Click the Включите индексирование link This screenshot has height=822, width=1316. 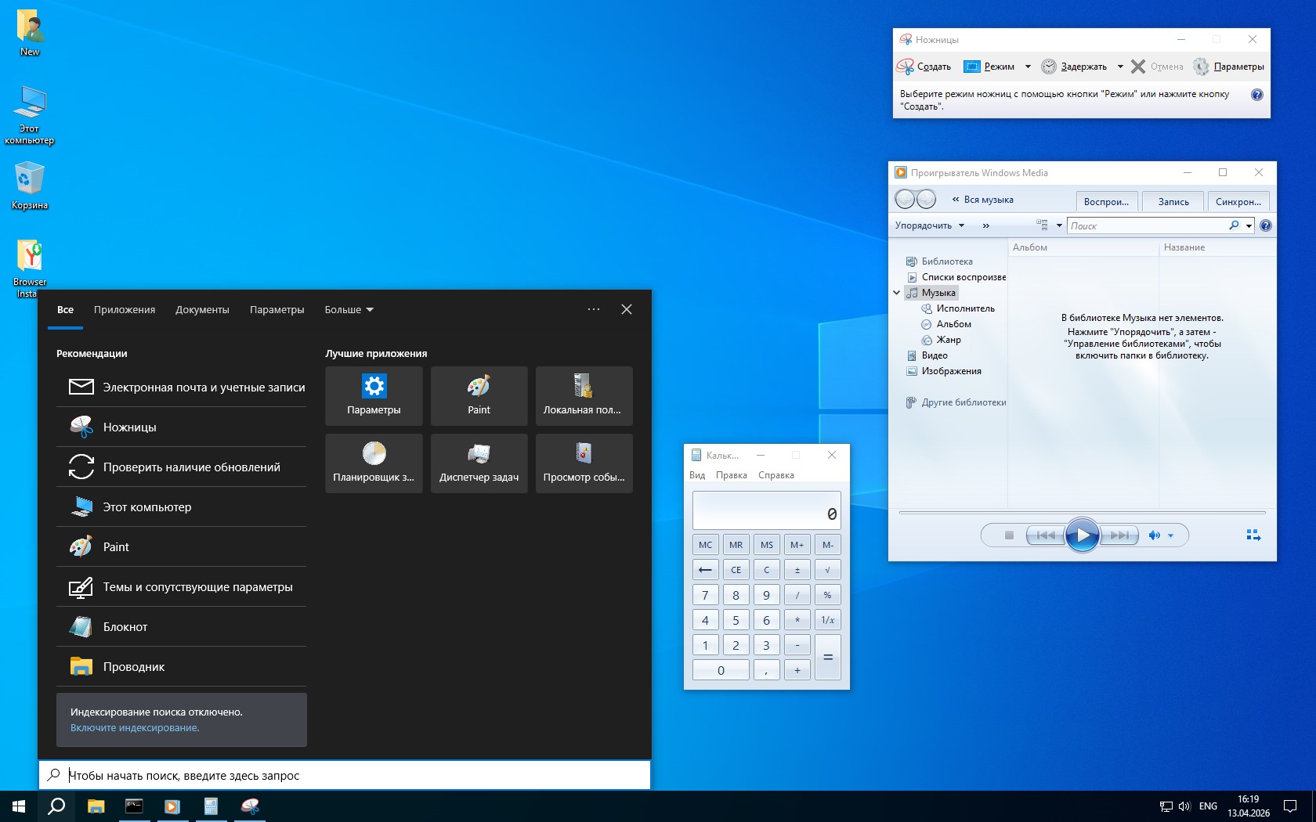pyautogui.click(x=135, y=728)
